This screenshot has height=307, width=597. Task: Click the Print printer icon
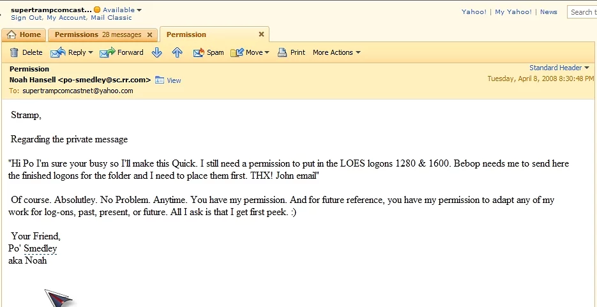pos(282,52)
